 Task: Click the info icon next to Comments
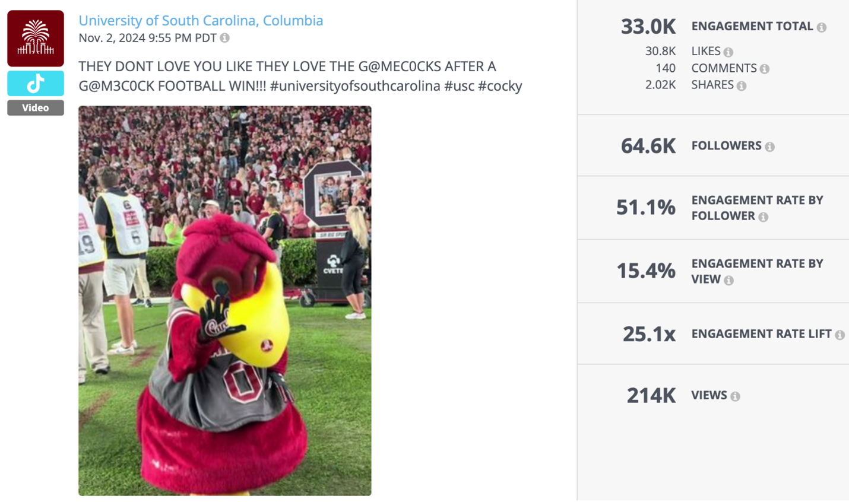click(764, 69)
